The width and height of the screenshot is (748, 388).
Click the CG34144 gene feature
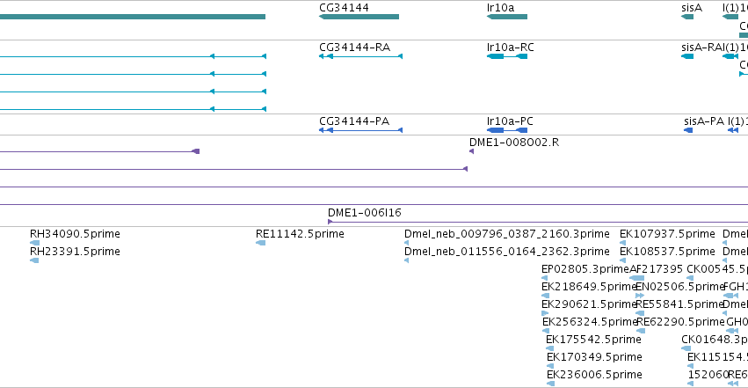pos(359,17)
